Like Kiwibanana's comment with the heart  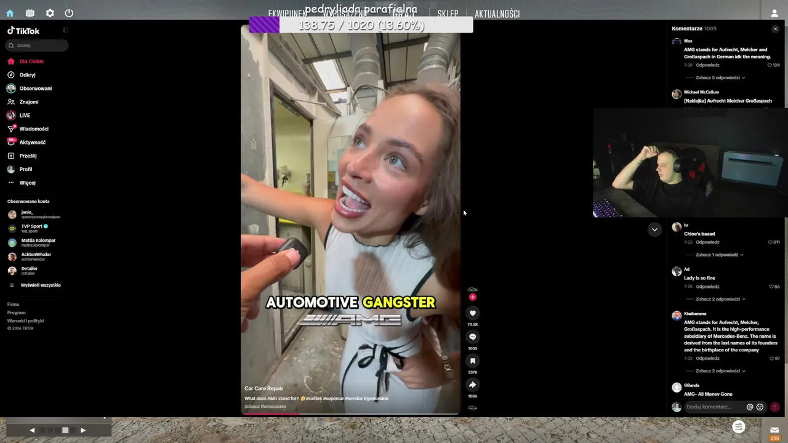(x=772, y=359)
